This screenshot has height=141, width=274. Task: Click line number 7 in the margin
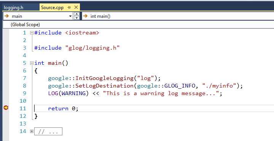[x=24, y=78]
